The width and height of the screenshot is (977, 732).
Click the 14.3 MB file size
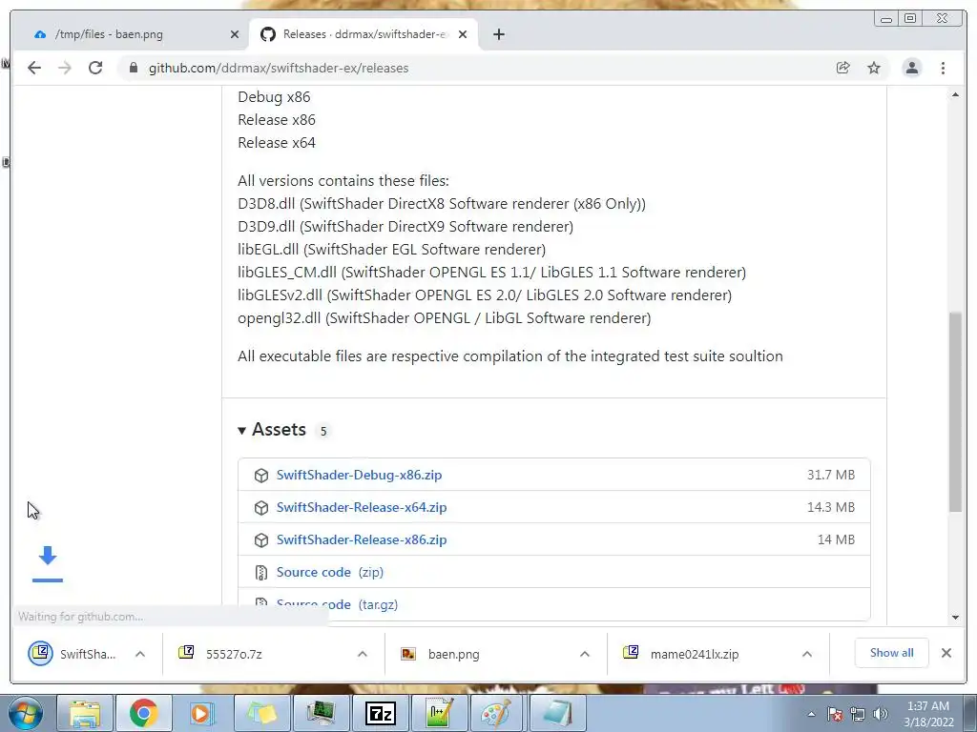[x=831, y=507]
